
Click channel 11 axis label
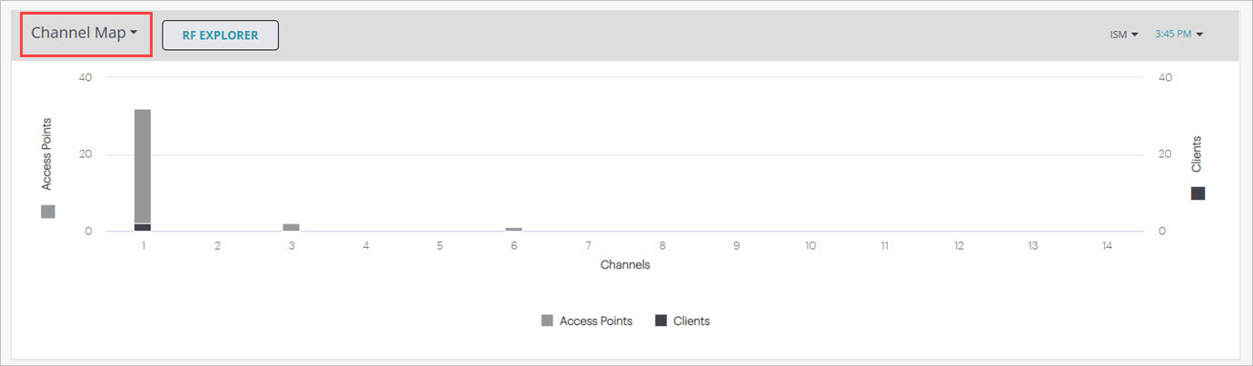pos(884,246)
